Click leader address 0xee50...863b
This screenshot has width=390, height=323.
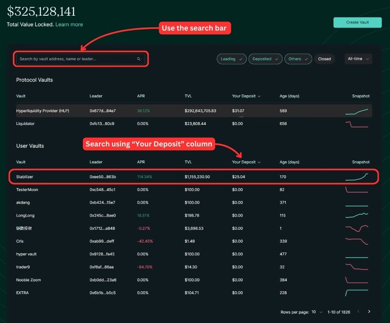(x=103, y=177)
